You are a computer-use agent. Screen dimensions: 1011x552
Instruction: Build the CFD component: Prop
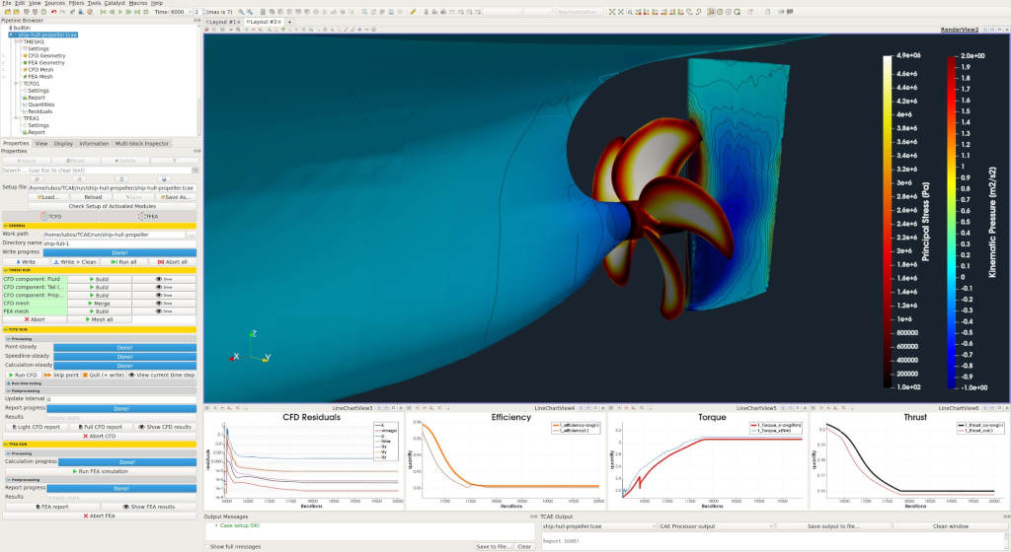tap(100, 295)
